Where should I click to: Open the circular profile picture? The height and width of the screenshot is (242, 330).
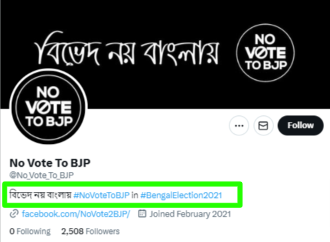point(49,107)
